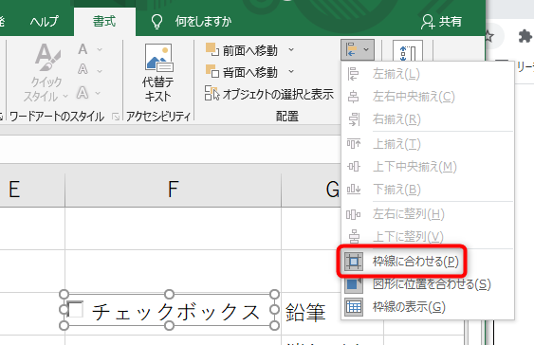Click the height size icon in the ribbon
The image size is (534, 345).
point(408,52)
